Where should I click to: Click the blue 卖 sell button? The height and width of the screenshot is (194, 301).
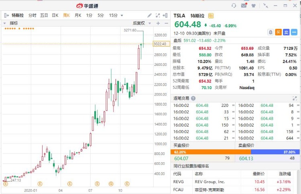286,32
